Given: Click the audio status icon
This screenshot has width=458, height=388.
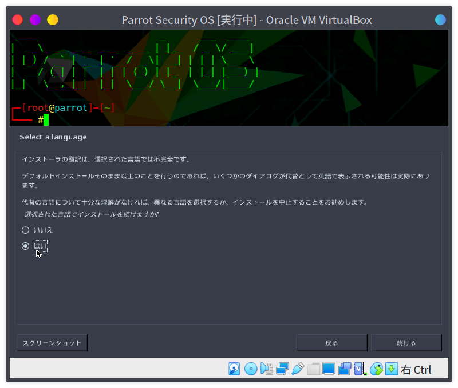Looking at the screenshot, I should coord(266,369).
